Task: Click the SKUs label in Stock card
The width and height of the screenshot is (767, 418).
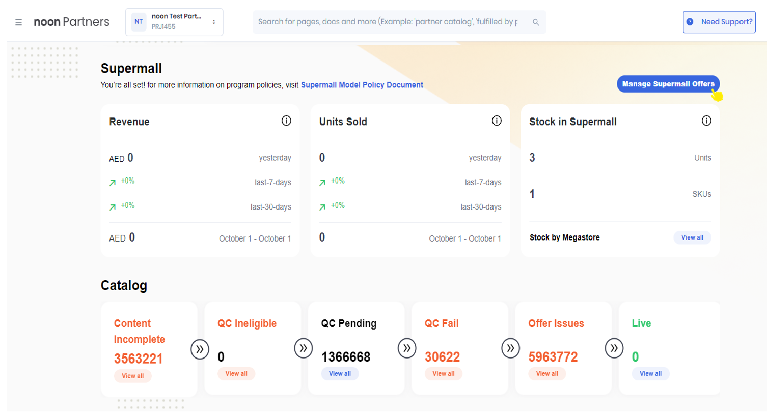Action: (x=702, y=194)
